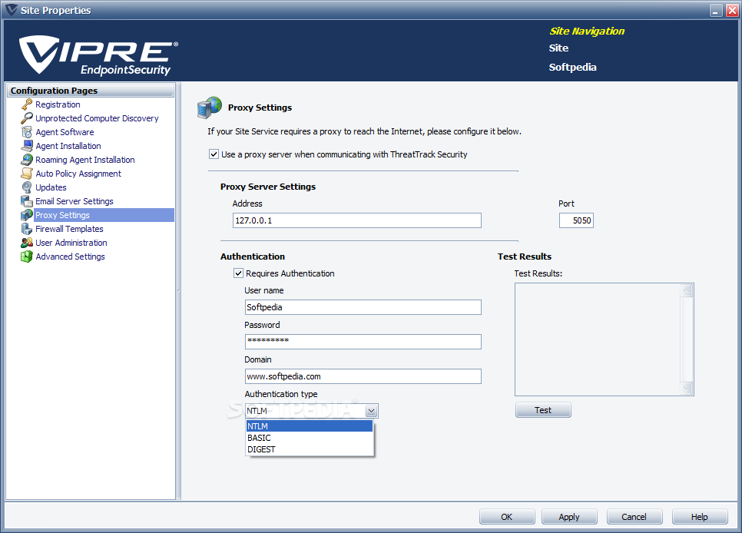Click Test Results scrollbar up arrow

click(x=687, y=290)
